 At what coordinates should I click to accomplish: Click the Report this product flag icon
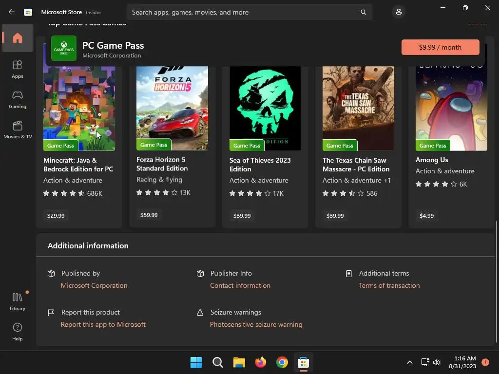[x=51, y=313]
